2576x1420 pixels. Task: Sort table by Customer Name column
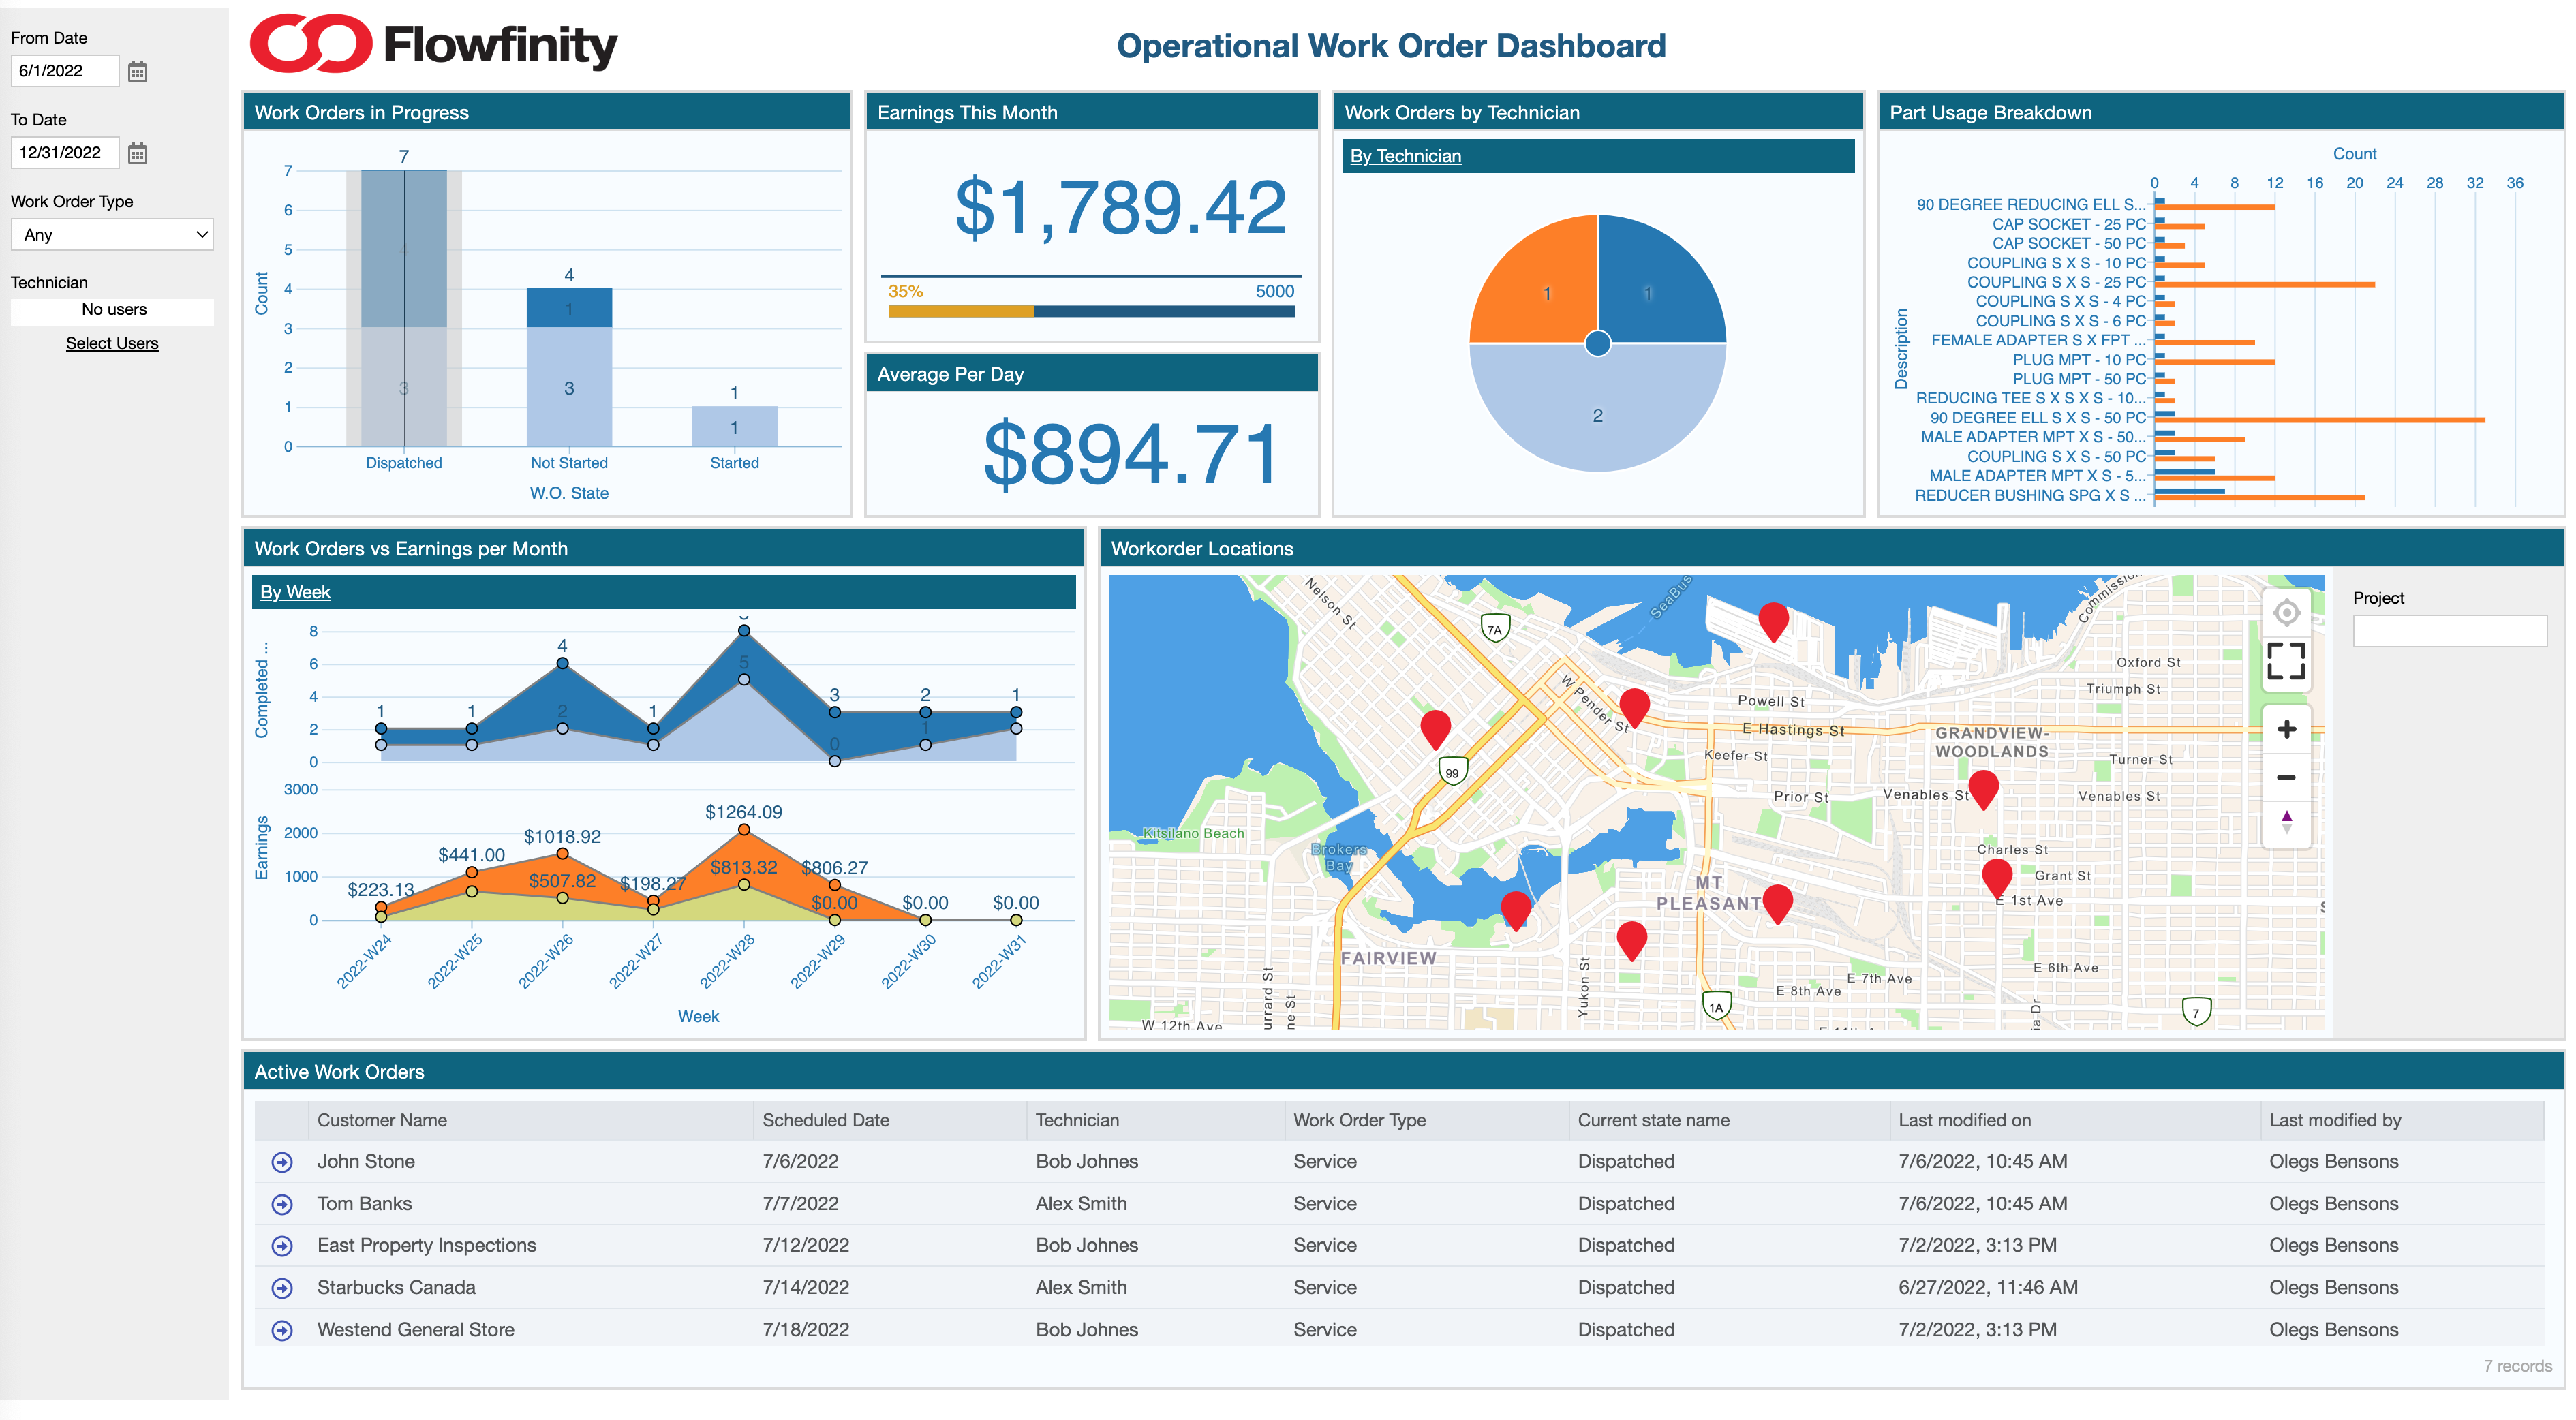coord(382,1120)
